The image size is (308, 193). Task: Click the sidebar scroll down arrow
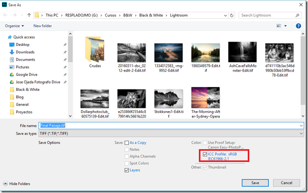[x=70, y=116]
